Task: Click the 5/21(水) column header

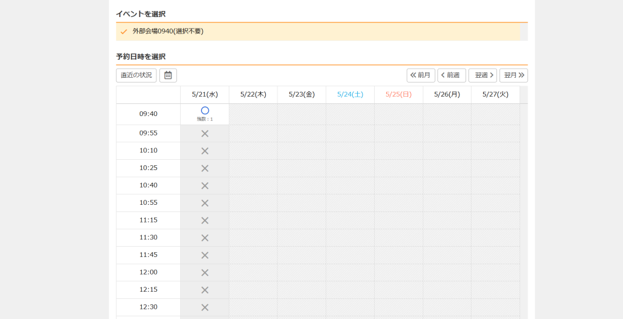Action: coord(204,95)
